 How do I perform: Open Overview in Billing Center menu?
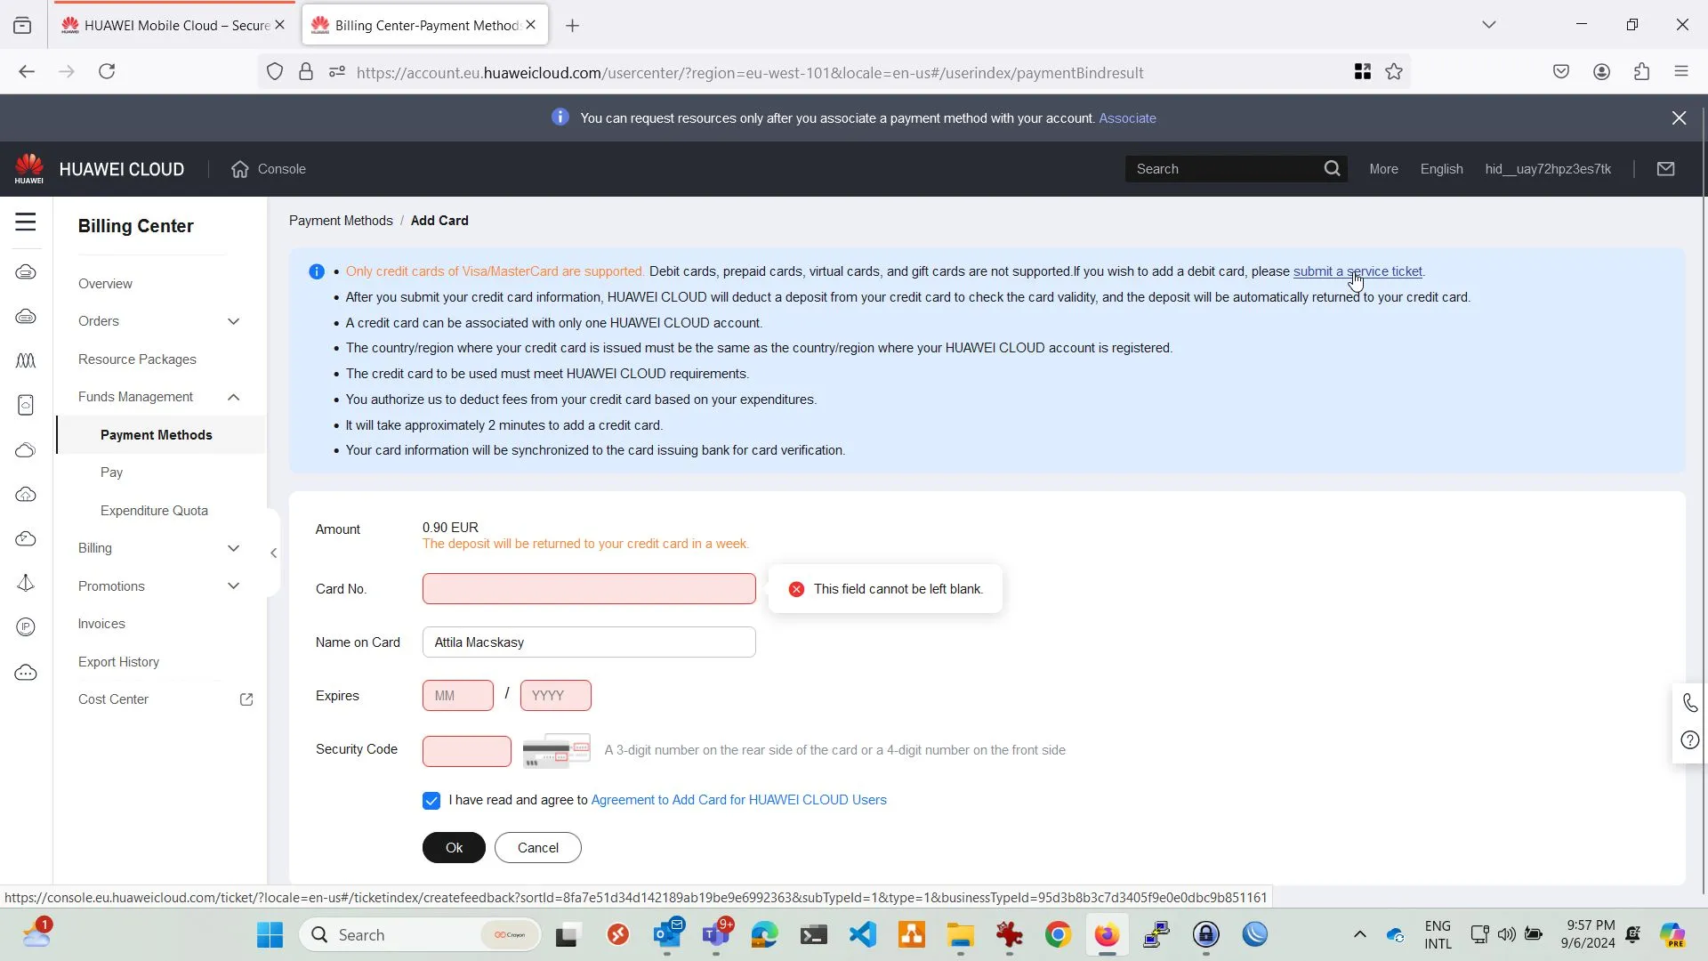[105, 284]
